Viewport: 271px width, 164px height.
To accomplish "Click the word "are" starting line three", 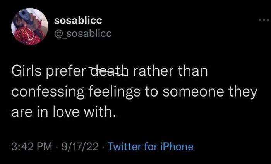I will tap(21, 113).
